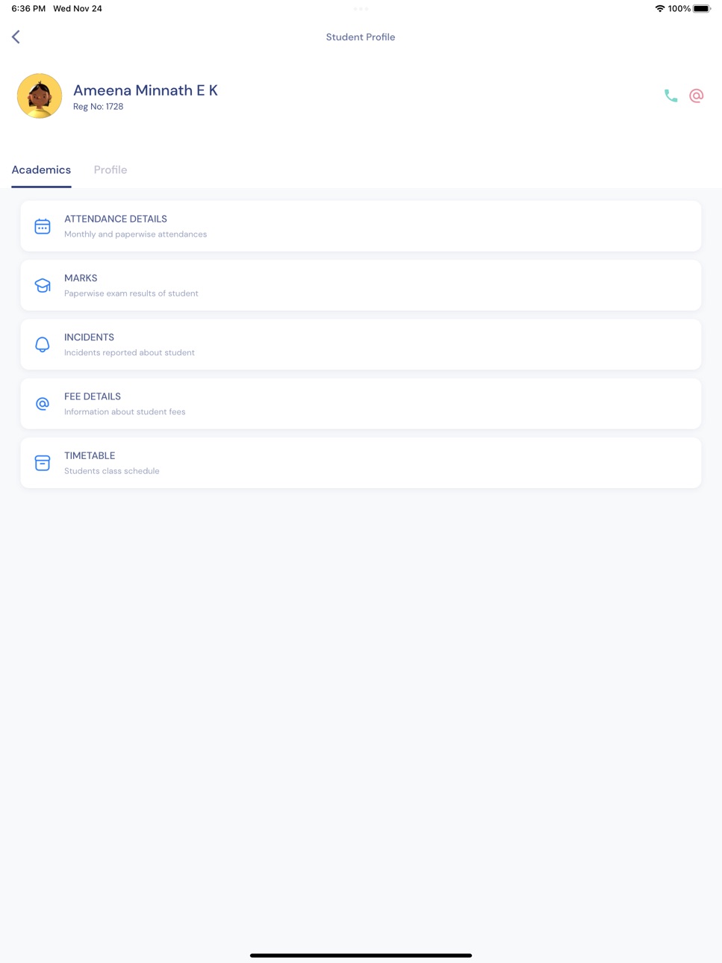Click the @ icon beside Fee Details
Screen dimensions: 722x963
click(x=43, y=404)
